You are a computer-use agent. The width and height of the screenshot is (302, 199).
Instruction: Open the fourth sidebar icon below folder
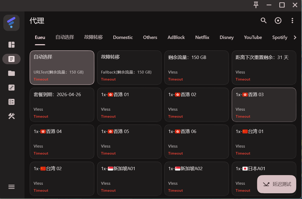click(11, 88)
